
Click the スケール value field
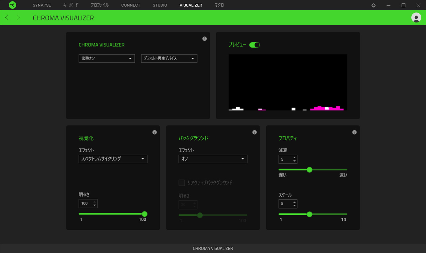click(288, 204)
